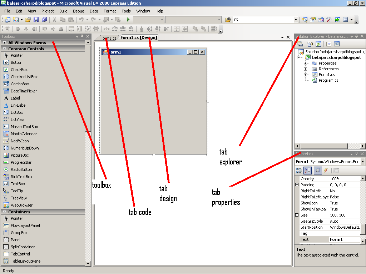Screen dimensions: 366x274
Task: Open the Events view in the Properties window
Action: [x=326, y=171]
